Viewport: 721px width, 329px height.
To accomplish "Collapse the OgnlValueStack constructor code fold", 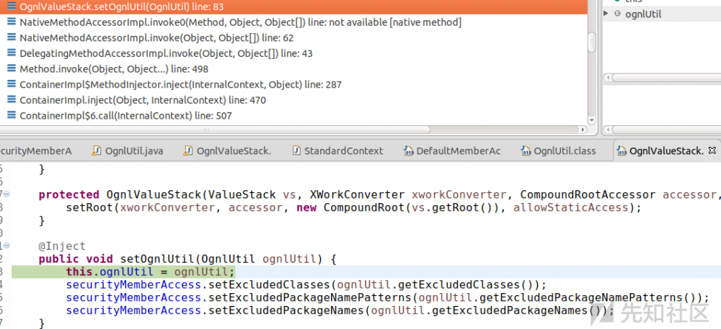I will coord(6,194).
